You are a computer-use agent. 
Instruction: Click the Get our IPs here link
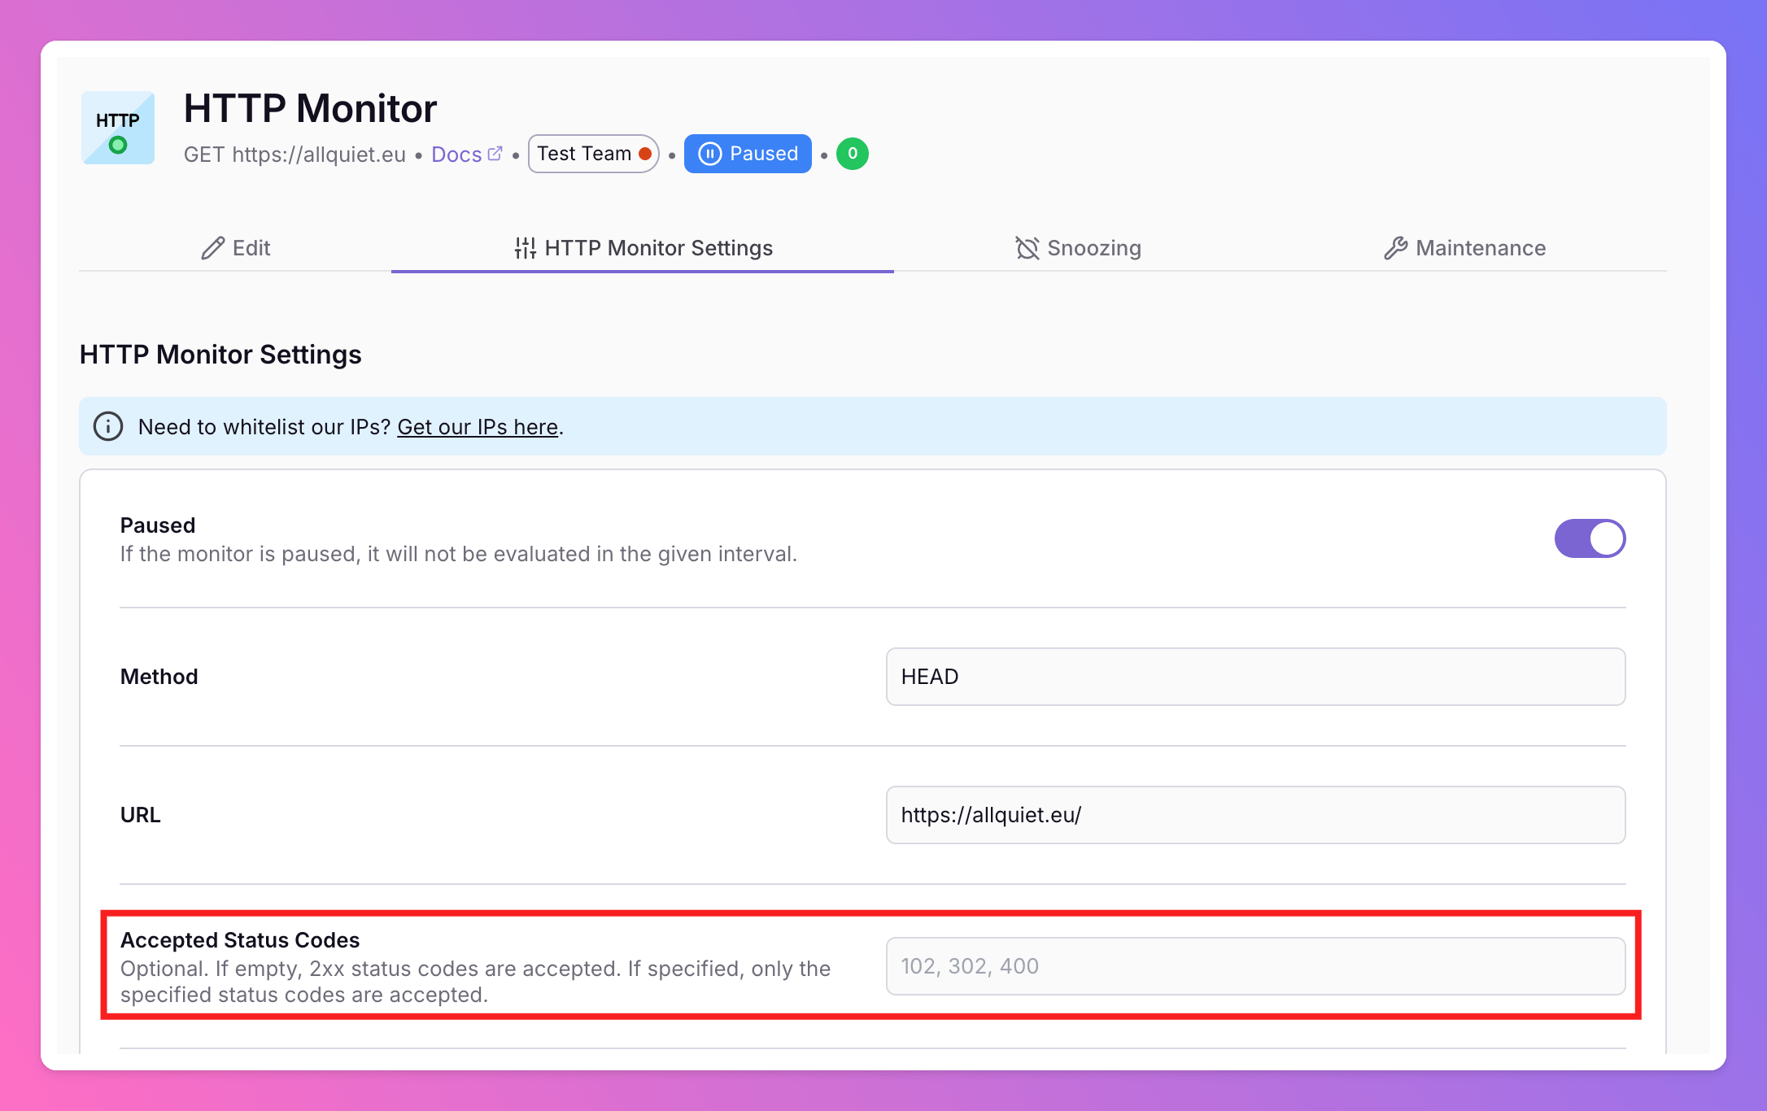tap(478, 427)
